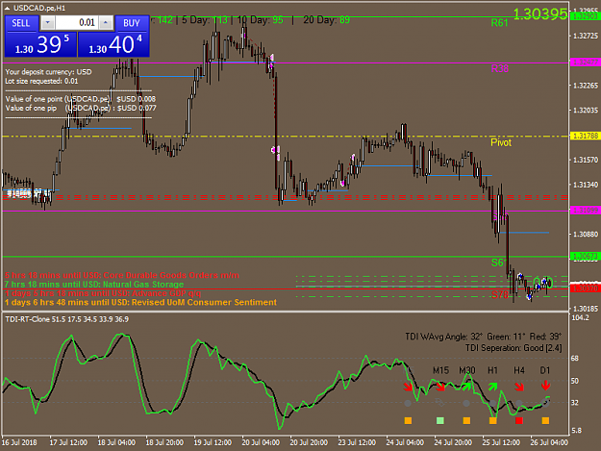Select the D1 timeframe label
This screenshot has height=451, width=601.
pos(545,370)
